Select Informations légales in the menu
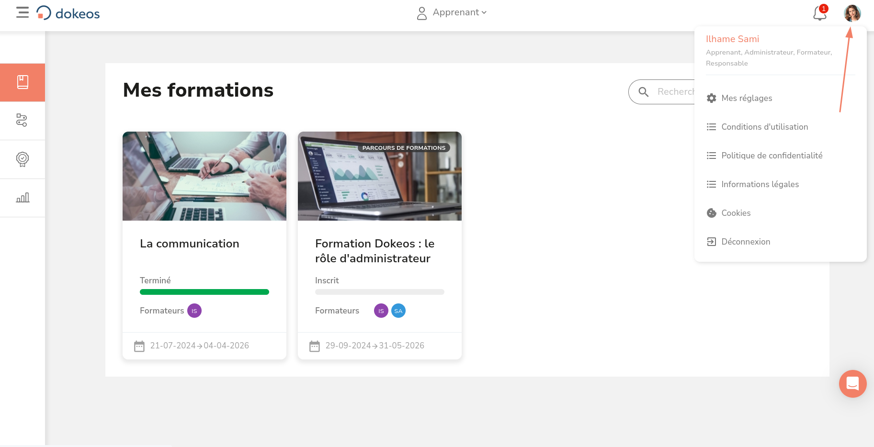Viewport: 874px width, 447px height. tap(760, 184)
